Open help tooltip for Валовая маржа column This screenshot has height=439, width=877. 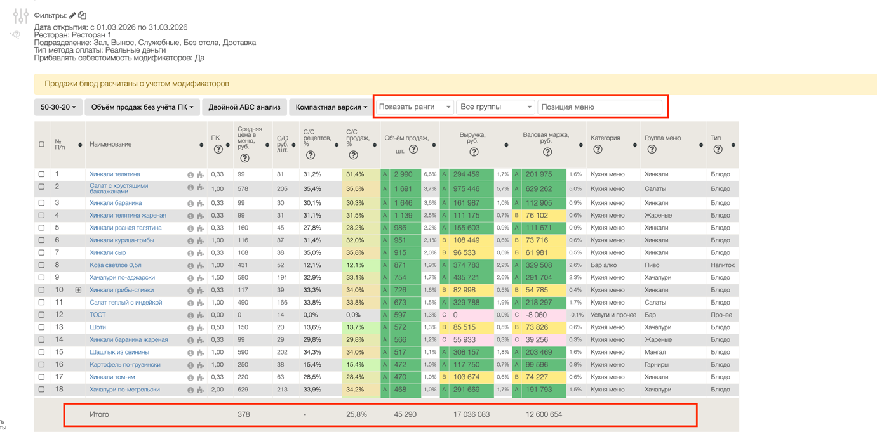(x=547, y=152)
